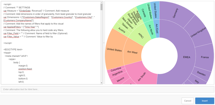Click the splitter handle between code and preview
Viewport: 215px width, 105px height.
[x=104, y=43]
